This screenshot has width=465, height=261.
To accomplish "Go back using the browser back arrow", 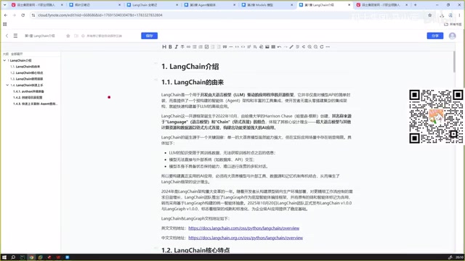I will click(6, 15).
